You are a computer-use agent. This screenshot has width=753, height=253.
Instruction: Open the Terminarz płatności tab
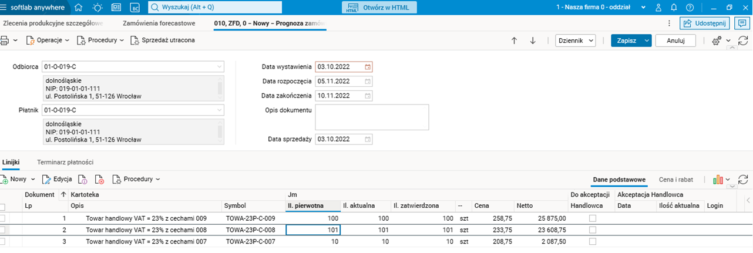pyautogui.click(x=65, y=162)
